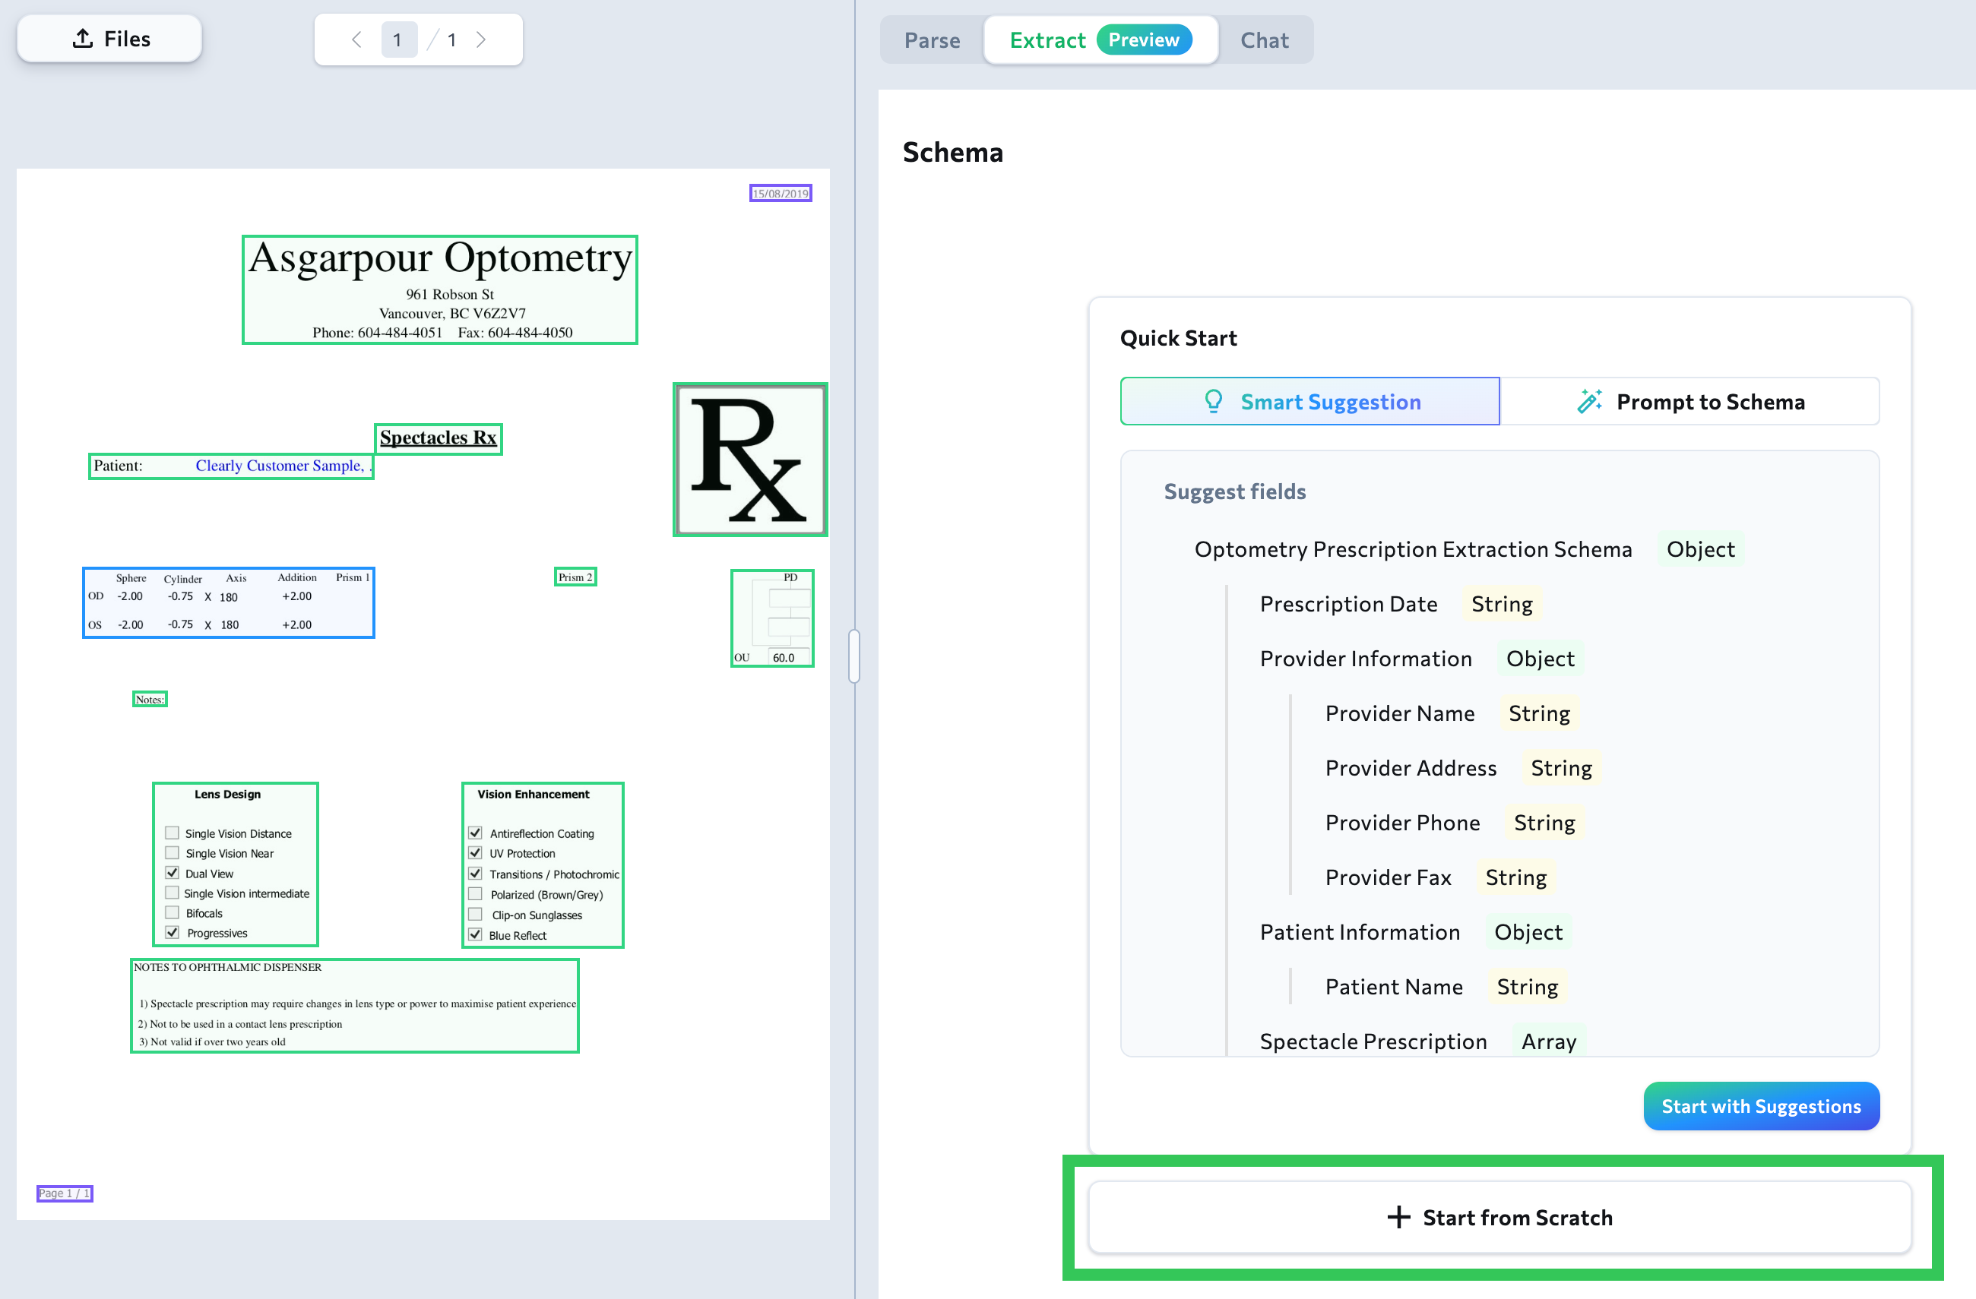Viewport: 1976px width, 1299px height.
Task: Check the Polarized (Brown/Grey) checkbox
Action: [x=475, y=894]
